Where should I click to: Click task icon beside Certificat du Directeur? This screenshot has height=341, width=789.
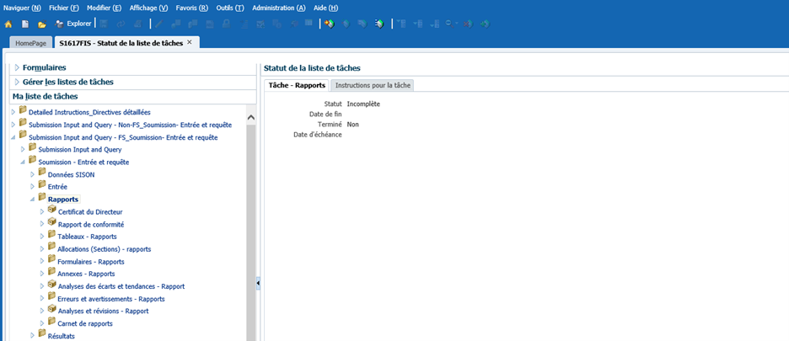pyautogui.click(x=51, y=210)
